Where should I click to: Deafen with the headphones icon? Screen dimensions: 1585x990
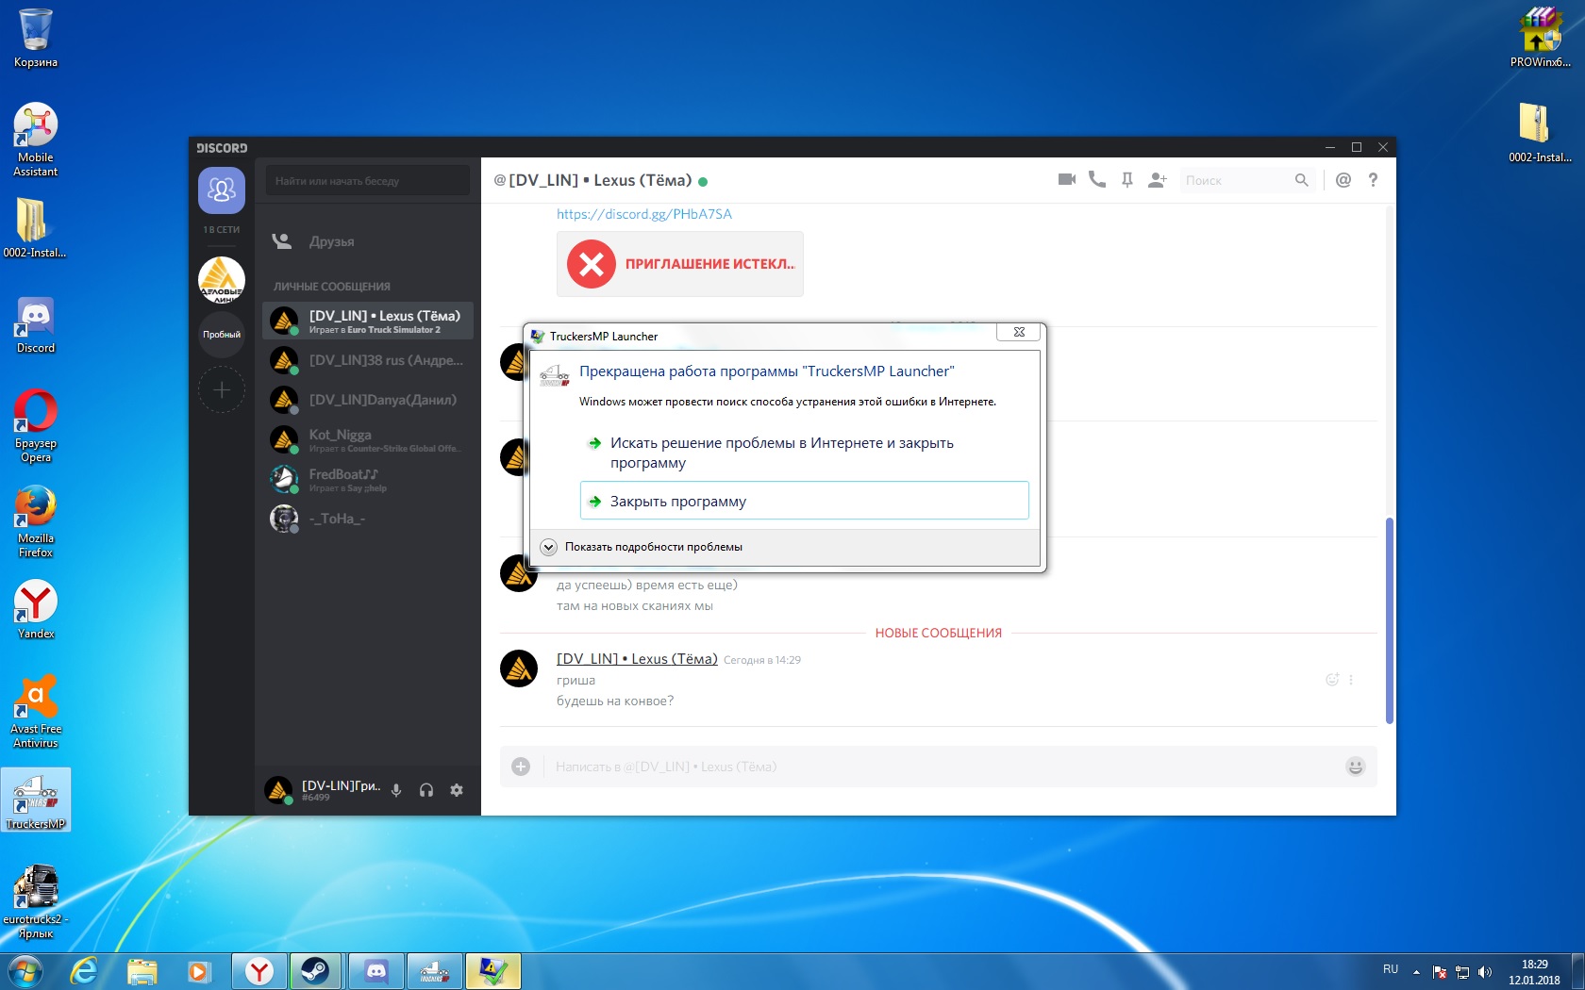(426, 790)
